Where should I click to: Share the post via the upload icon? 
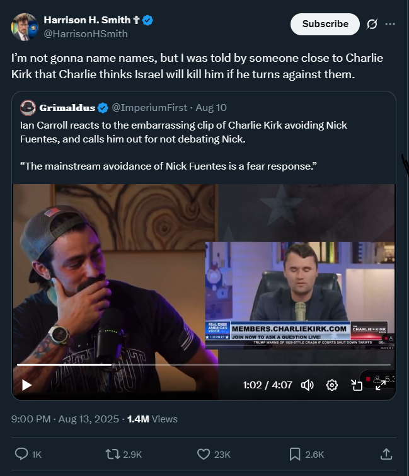point(386,454)
